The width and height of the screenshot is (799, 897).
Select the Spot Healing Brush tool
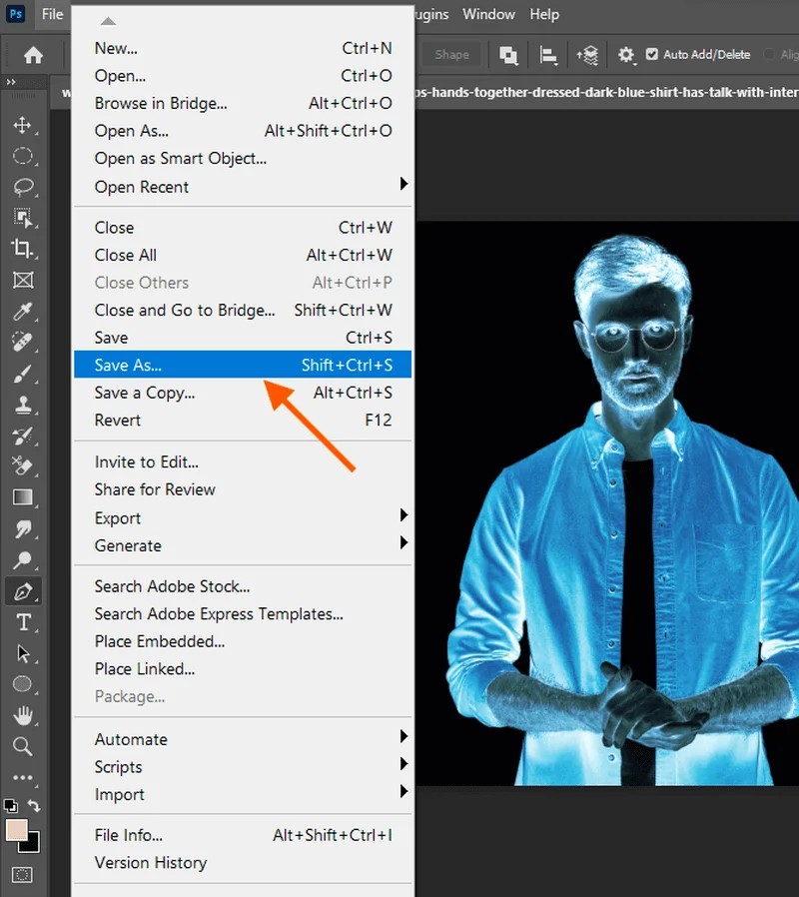tap(23, 342)
